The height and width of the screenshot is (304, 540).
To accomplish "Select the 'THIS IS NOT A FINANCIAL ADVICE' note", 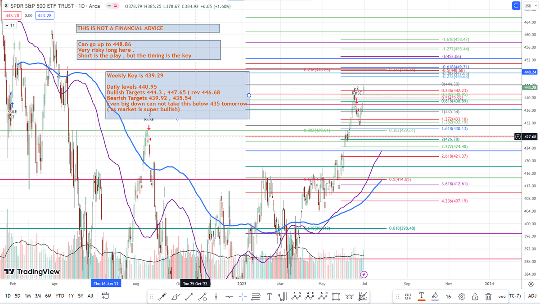I will click(148, 28).
